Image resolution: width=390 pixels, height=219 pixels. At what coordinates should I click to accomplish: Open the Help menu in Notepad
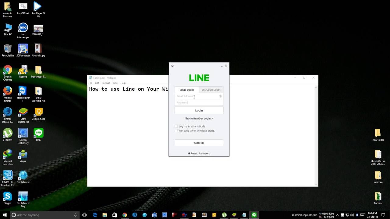123,83
